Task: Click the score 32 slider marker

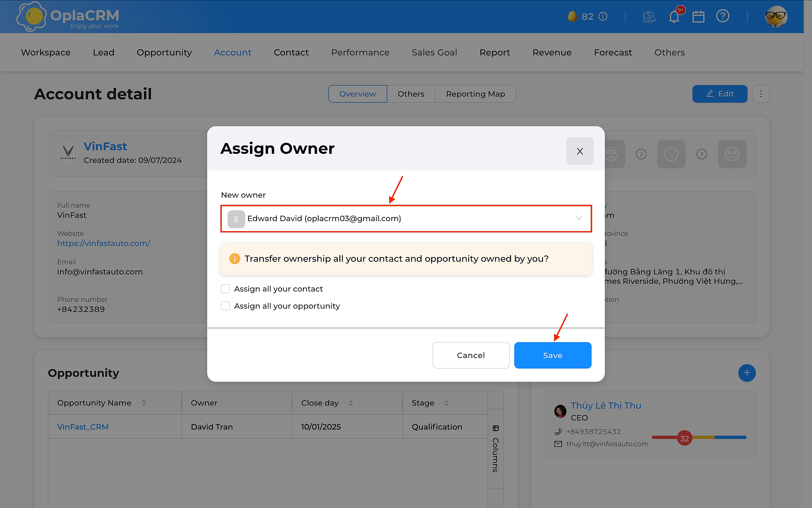Action: click(x=684, y=438)
